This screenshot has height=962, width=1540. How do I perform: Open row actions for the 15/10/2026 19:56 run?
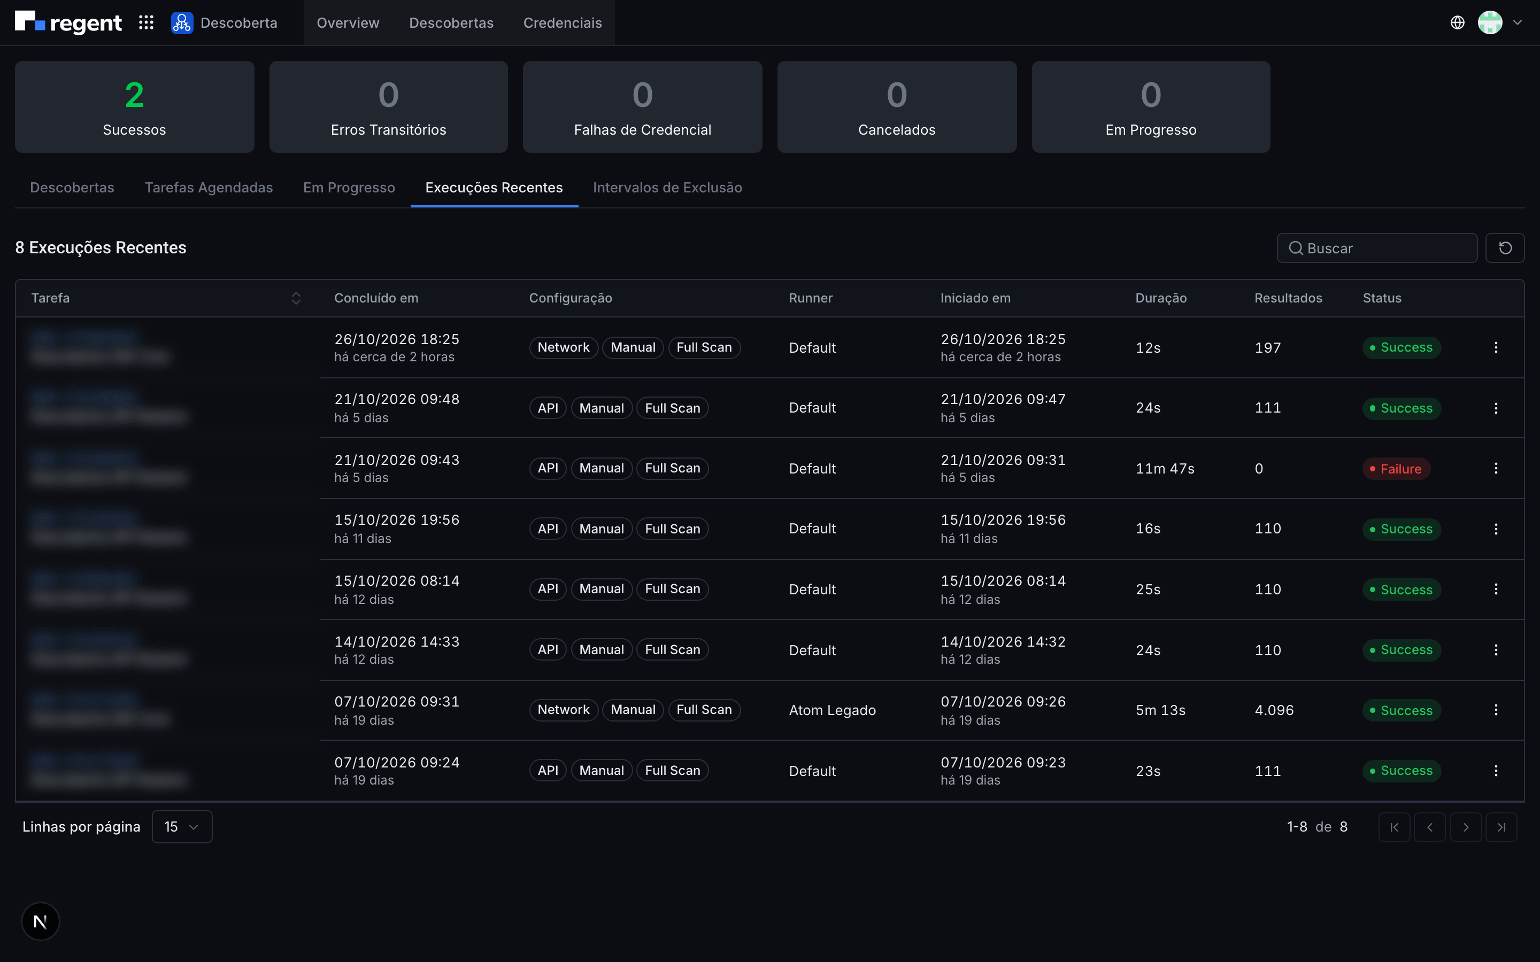pyautogui.click(x=1496, y=529)
